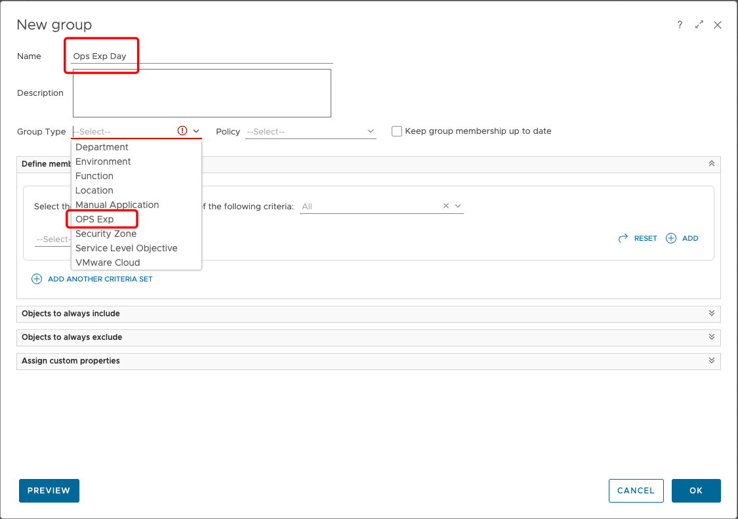Click the plus icon for another criteria set
738x519 pixels.
[x=37, y=279]
